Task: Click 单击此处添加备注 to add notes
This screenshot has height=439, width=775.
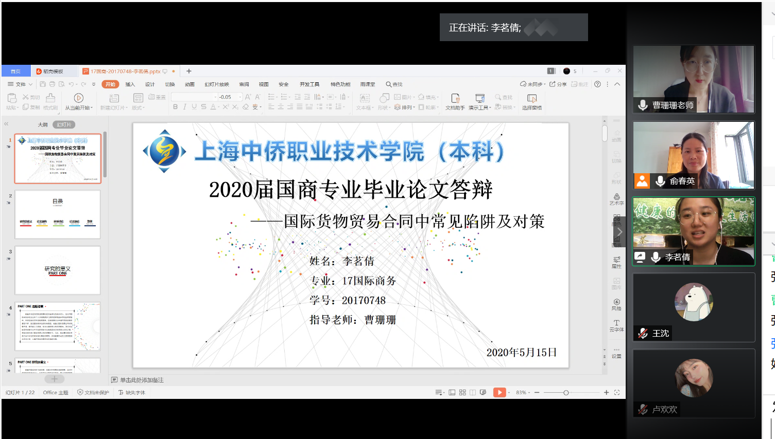Action: click(x=141, y=380)
